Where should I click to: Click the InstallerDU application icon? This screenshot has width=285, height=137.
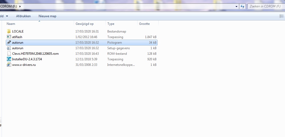[9, 59]
